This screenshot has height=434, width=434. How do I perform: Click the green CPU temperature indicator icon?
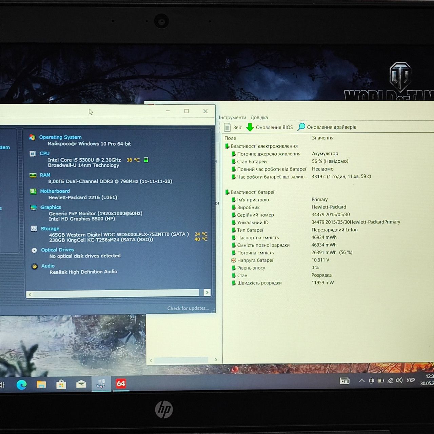(146, 160)
